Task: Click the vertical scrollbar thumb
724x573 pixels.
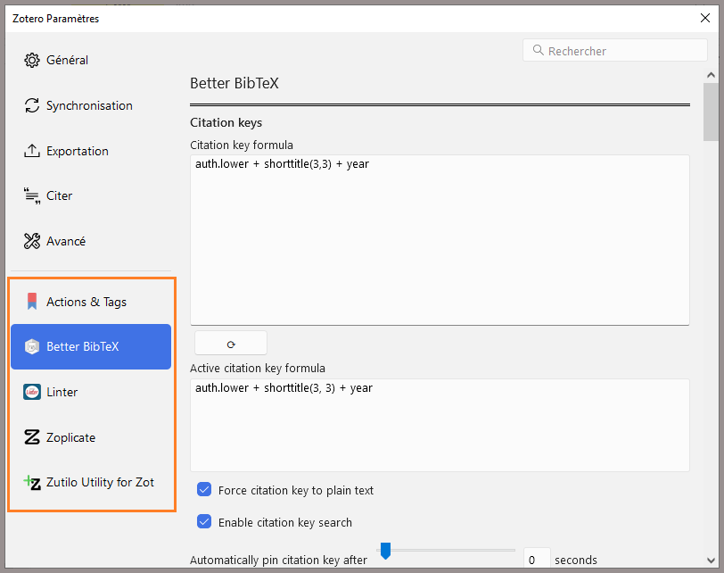Action: [712, 112]
